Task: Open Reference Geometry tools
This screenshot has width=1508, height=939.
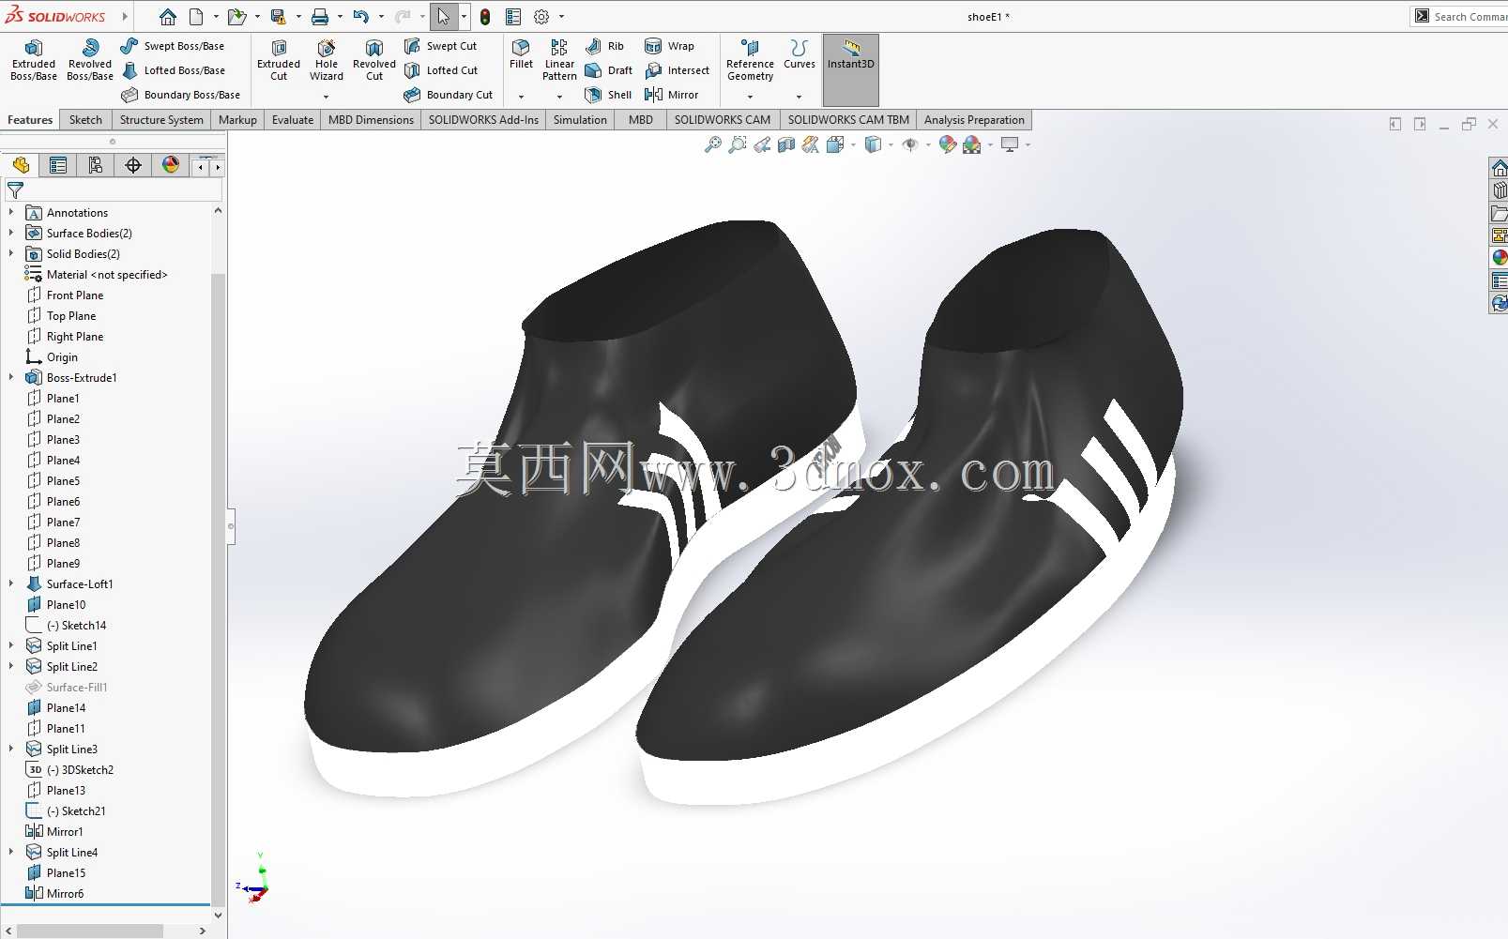Action: point(750,61)
